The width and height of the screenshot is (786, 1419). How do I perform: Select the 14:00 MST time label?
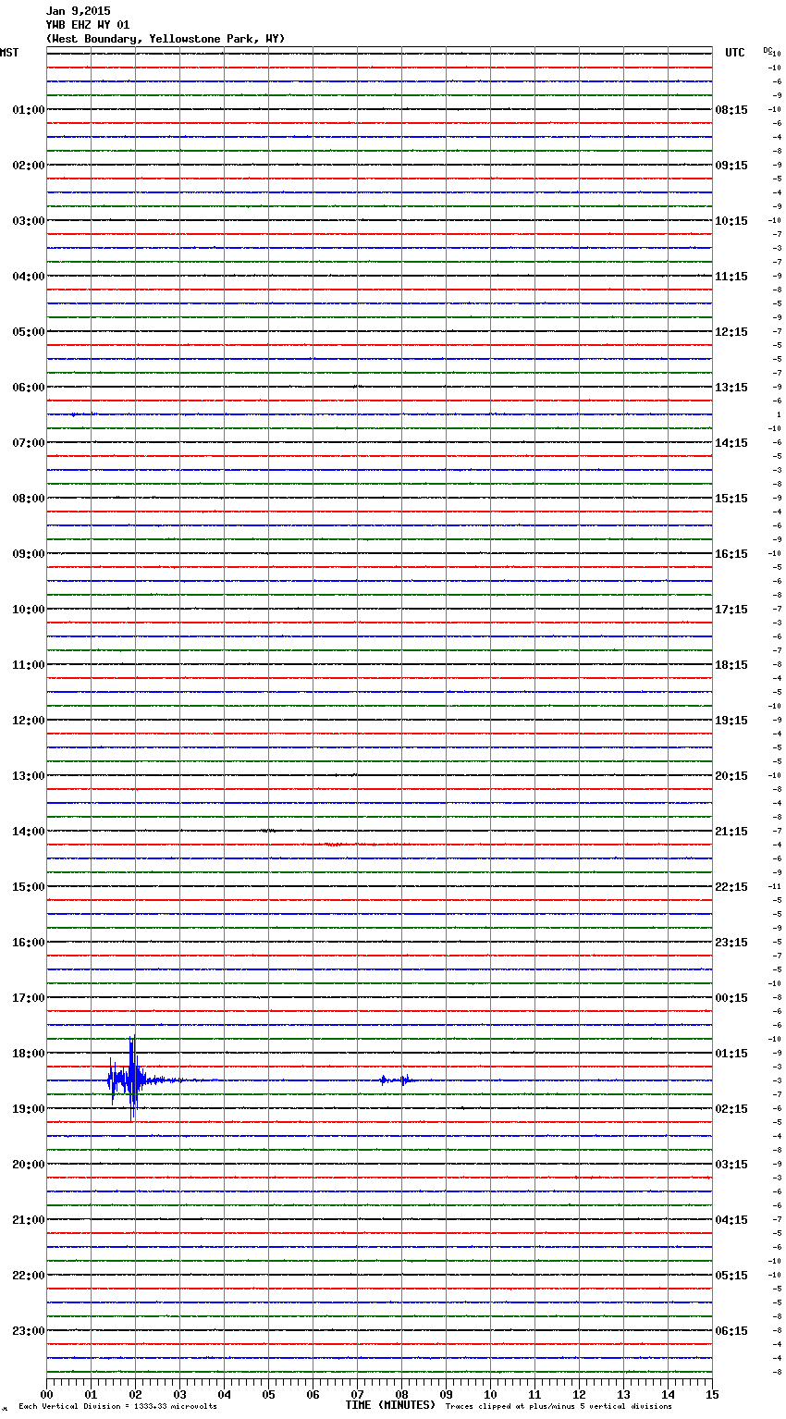[x=29, y=832]
